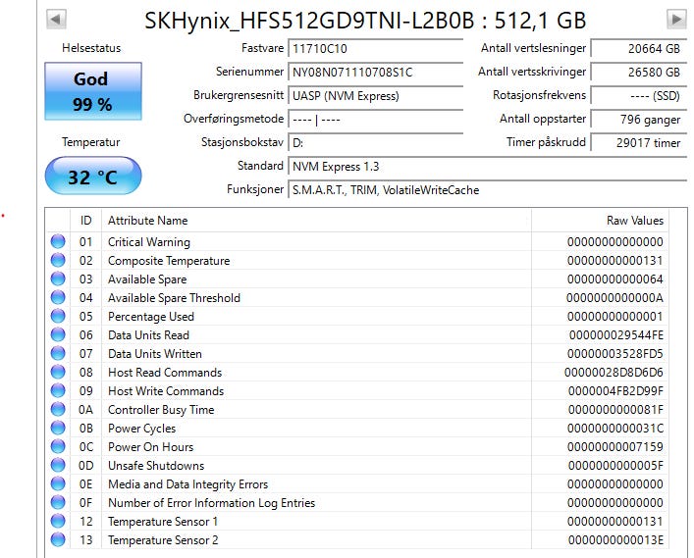The image size is (694, 558).
Task: Select the Power On Hours attribute name
Action: (151, 447)
